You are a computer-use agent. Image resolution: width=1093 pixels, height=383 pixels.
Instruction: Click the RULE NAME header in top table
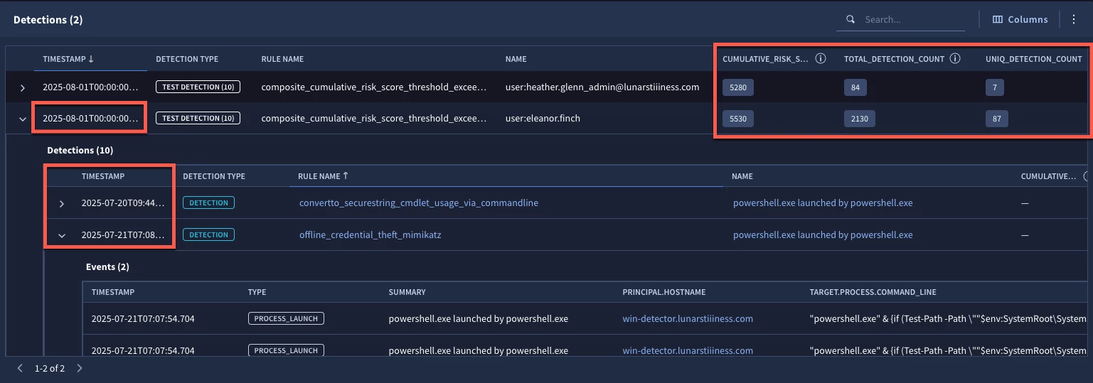[x=282, y=59]
